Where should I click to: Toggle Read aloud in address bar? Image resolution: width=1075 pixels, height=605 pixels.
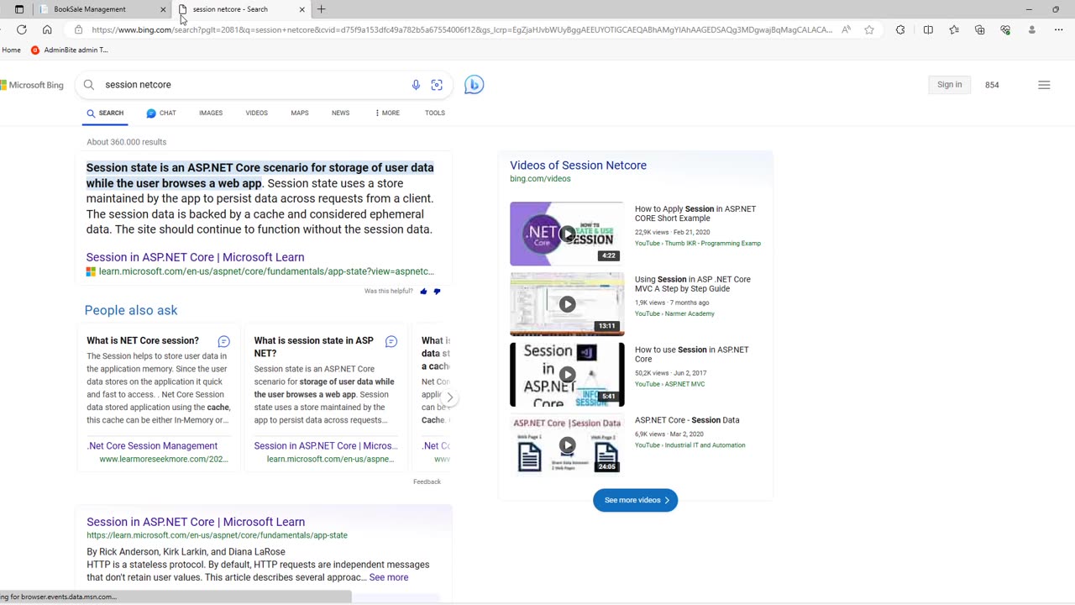846,29
